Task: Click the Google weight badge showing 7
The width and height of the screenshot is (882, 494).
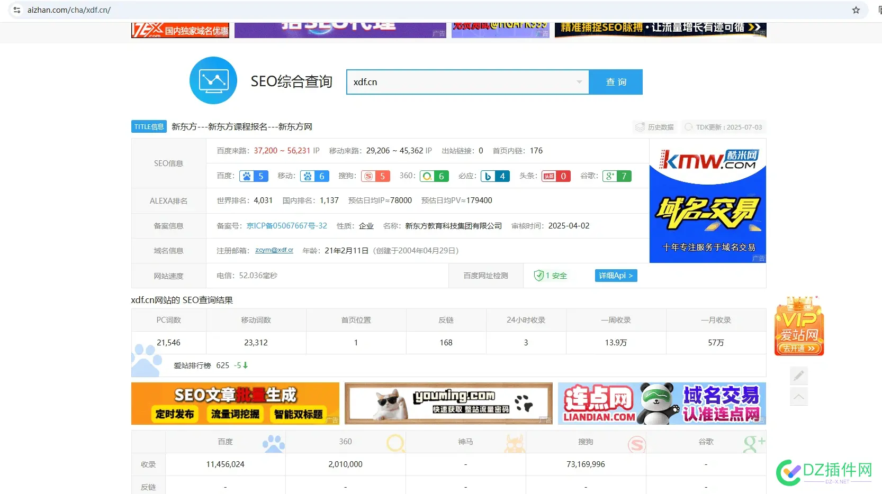Action: pyautogui.click(x=616, y=176)
